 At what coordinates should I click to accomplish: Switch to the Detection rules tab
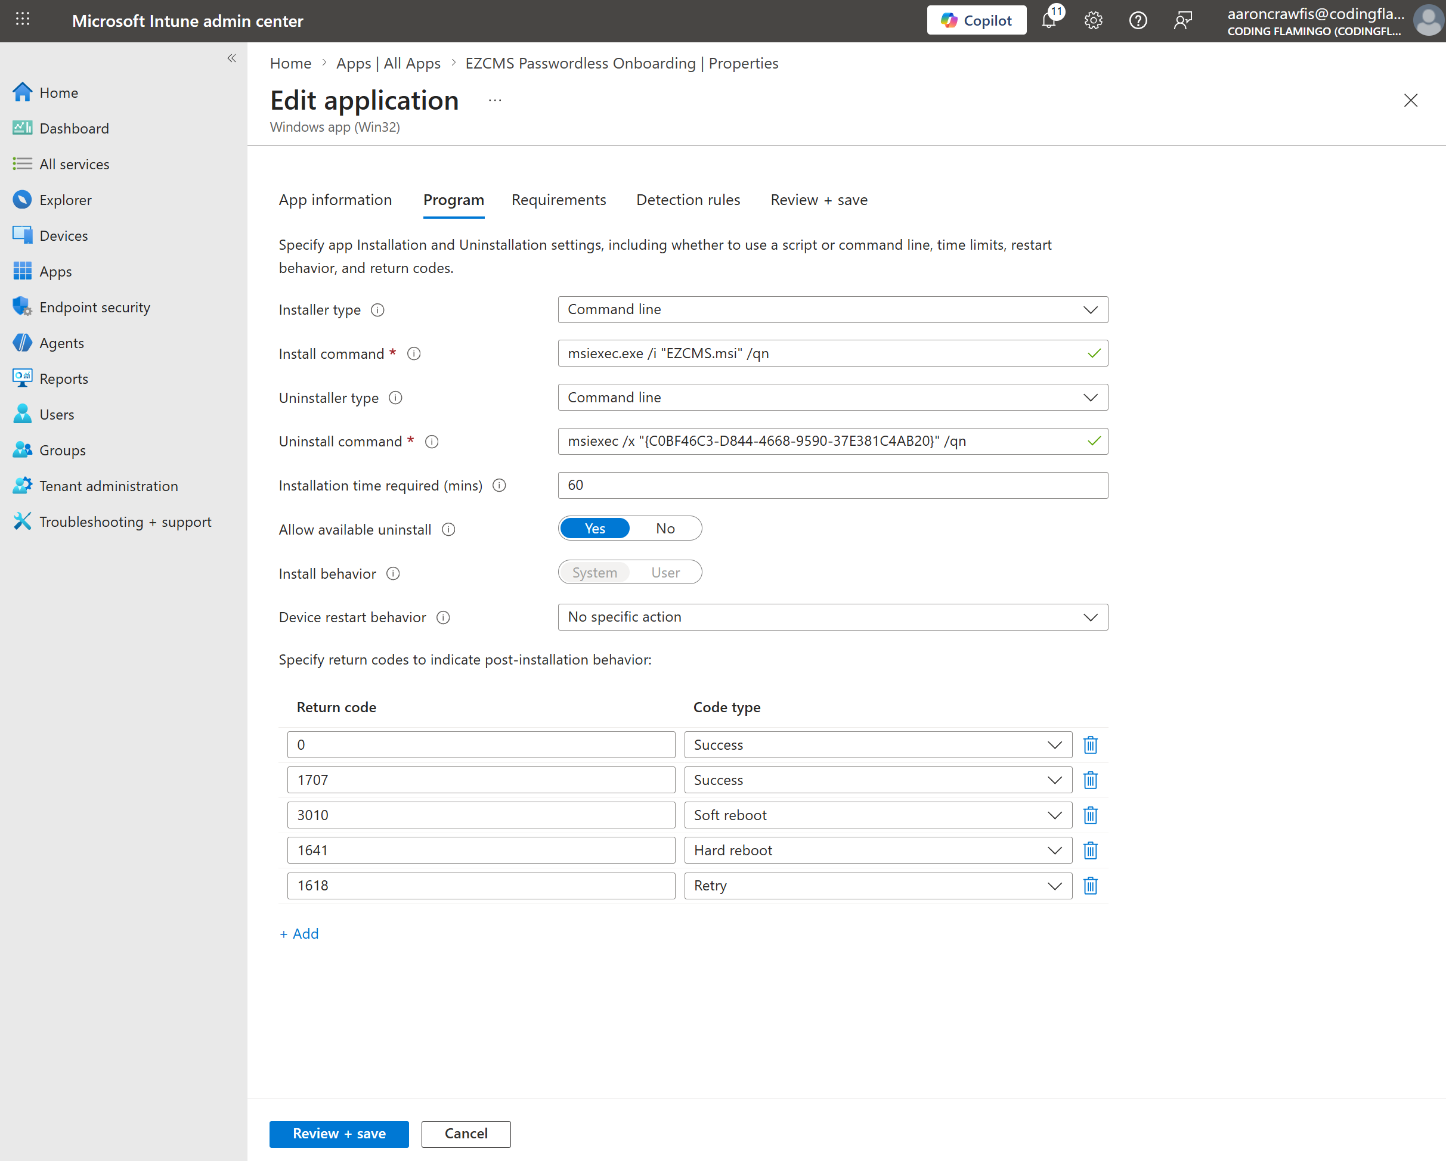point(688,200)
